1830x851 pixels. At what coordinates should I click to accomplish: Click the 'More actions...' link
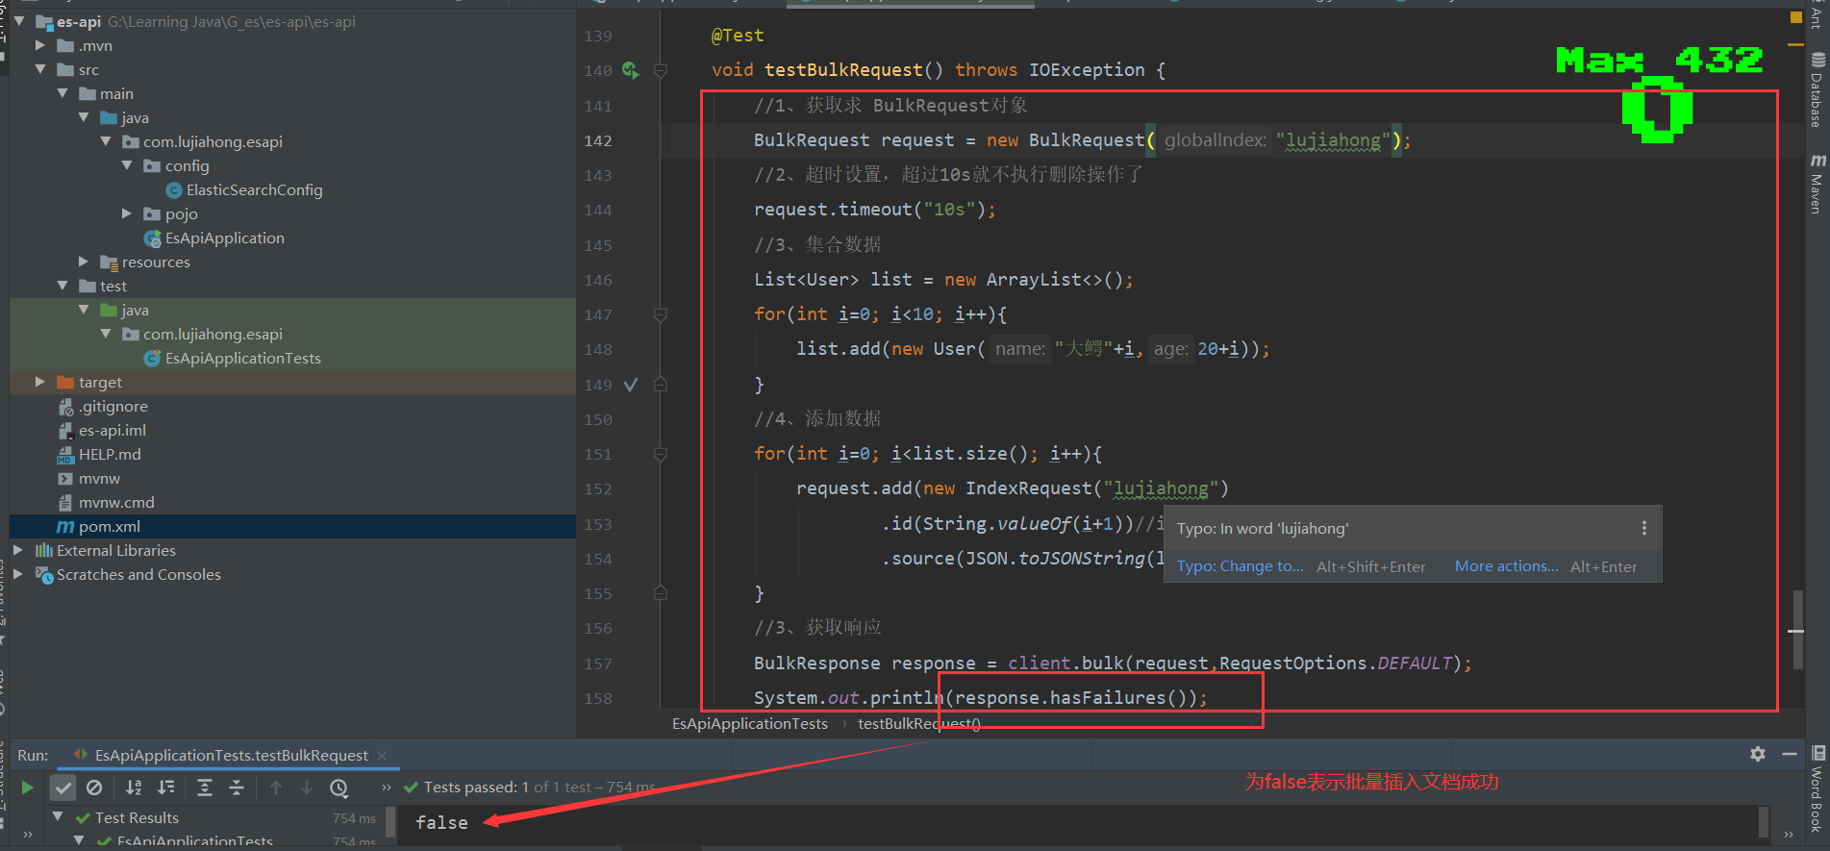pos(1505,566)
